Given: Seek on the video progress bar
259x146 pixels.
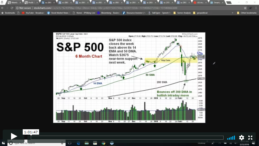Looking at the screenshot, I should pos(127,138).
